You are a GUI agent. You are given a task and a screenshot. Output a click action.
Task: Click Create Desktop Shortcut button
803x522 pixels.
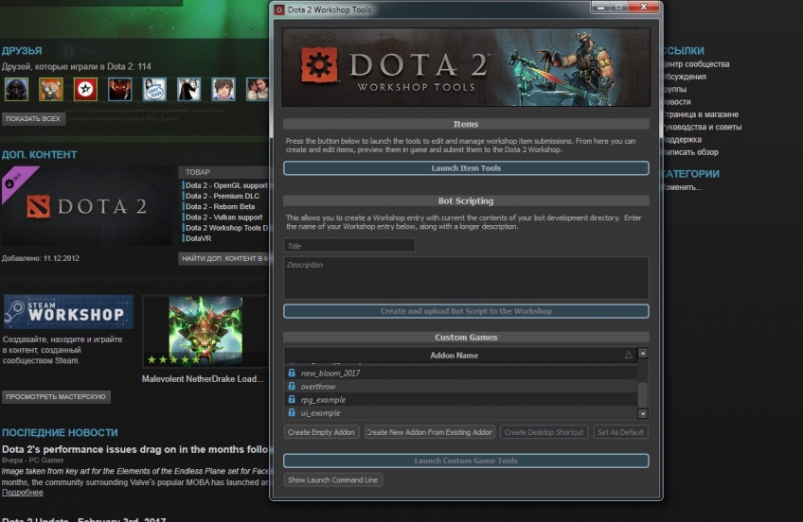click(x=544, y=432)
